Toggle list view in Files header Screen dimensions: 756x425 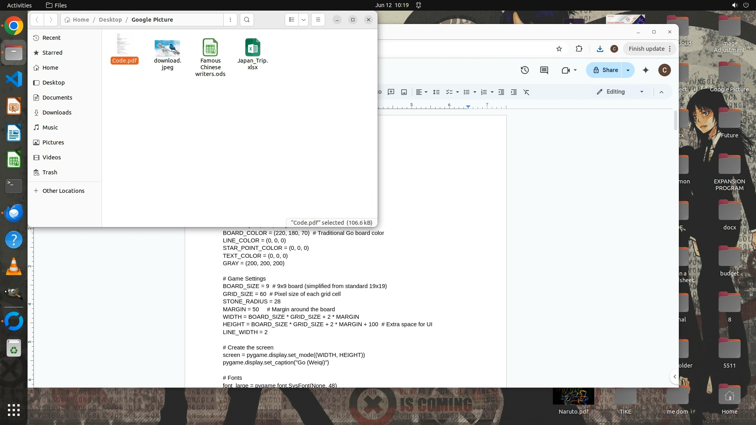coord(292,20)
